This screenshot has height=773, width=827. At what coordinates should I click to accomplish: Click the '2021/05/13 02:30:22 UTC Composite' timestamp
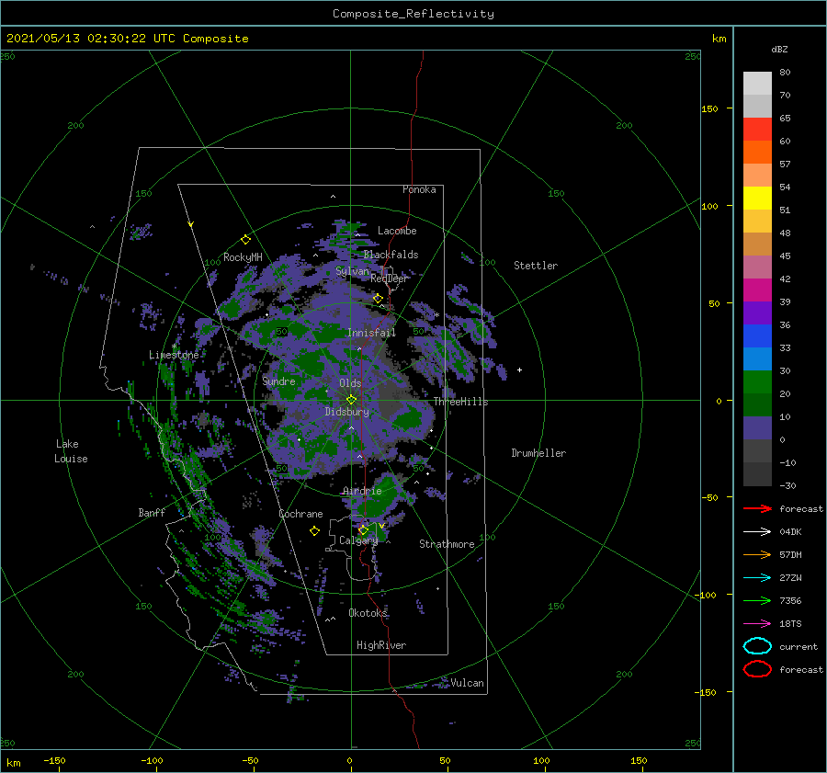127,39
